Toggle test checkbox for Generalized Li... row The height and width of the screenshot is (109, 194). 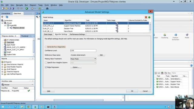157,79
